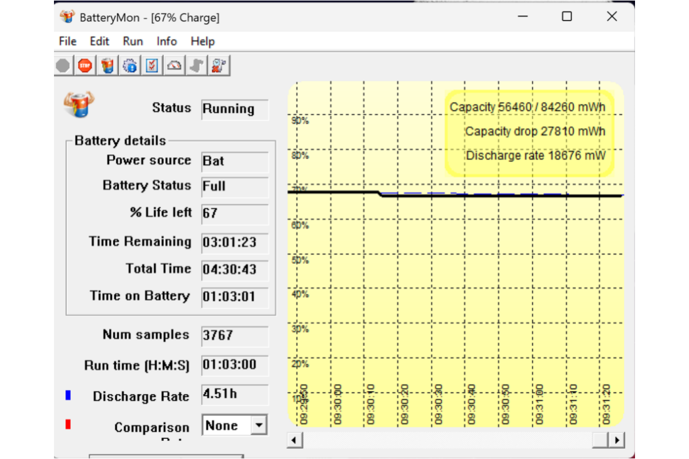Image resolution: width=689 pixels, height=459 pixels.
Task: Open battery information via battery toolbar icon
Action: (x=107, y=66)
